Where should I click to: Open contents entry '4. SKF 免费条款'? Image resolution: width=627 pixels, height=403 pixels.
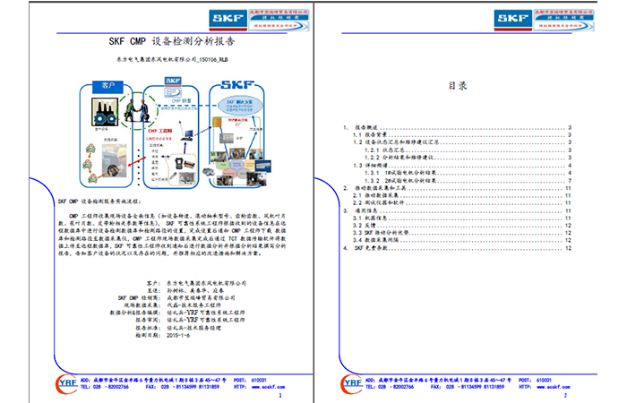[457, 248]
